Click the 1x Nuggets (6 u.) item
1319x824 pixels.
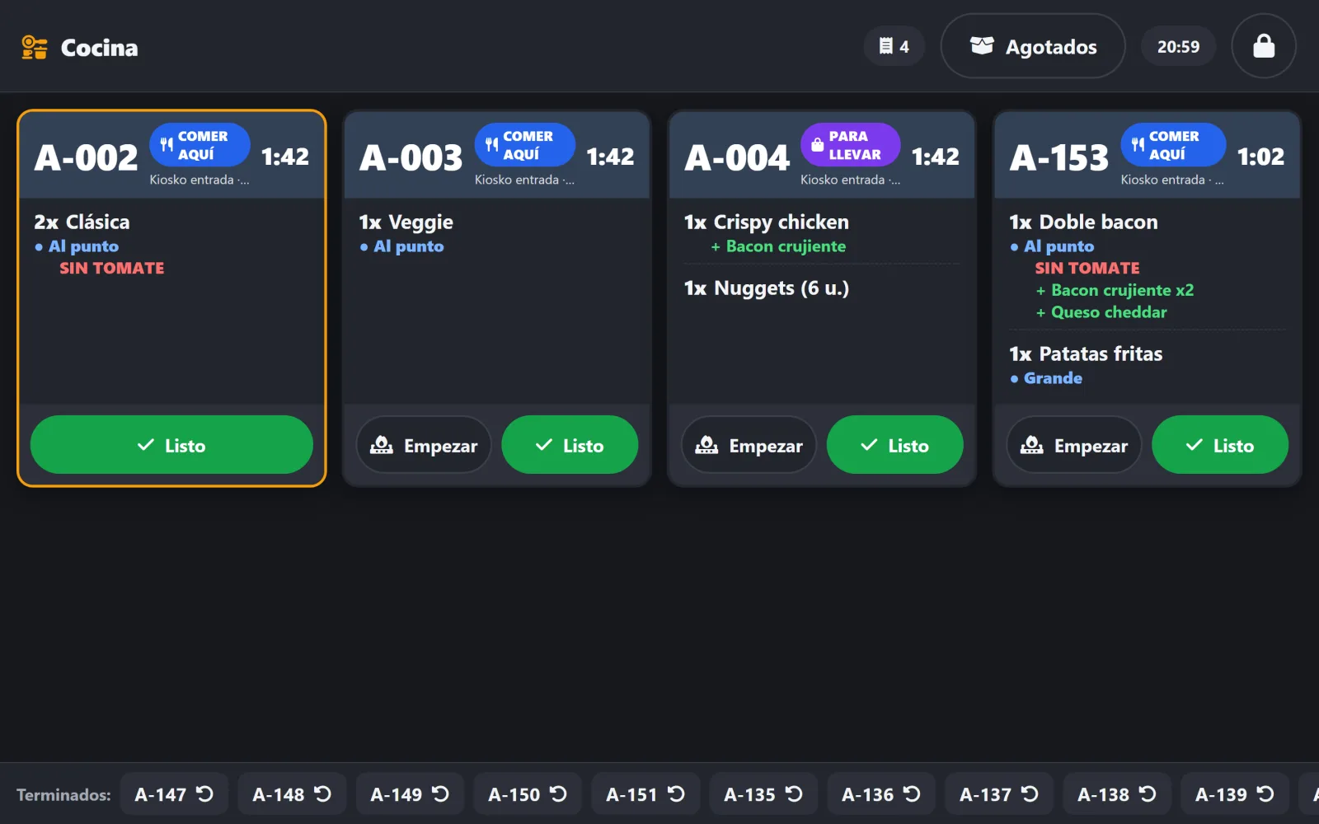tap(766, 288)
